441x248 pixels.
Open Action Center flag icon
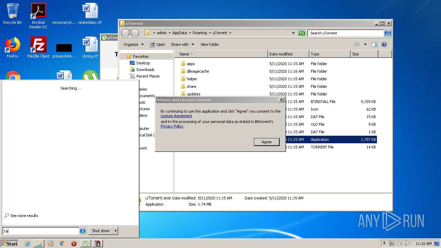[x=408, y=244]
